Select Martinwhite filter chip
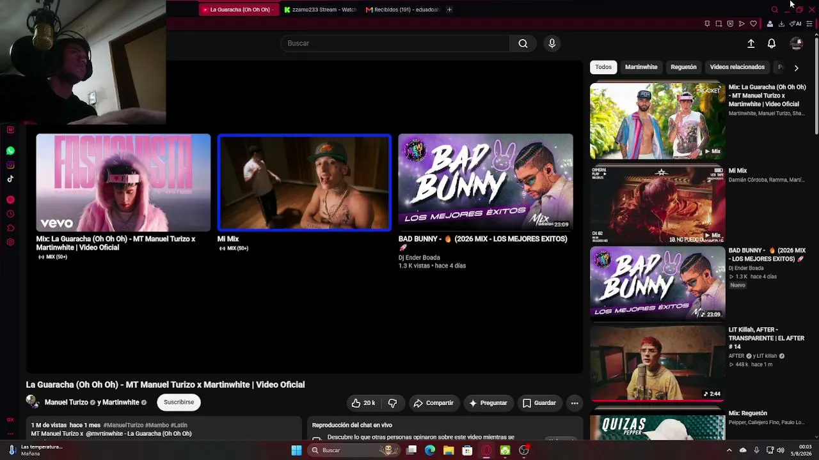The image size is (819, 460). point(641,67)
